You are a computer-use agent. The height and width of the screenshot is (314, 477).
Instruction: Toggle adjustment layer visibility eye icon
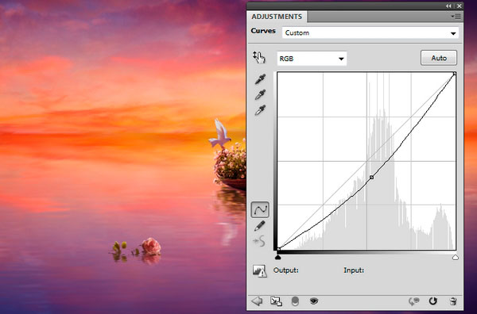pos(314,301)
